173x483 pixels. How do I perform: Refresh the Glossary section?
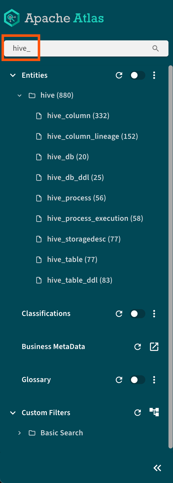point(119,380)
